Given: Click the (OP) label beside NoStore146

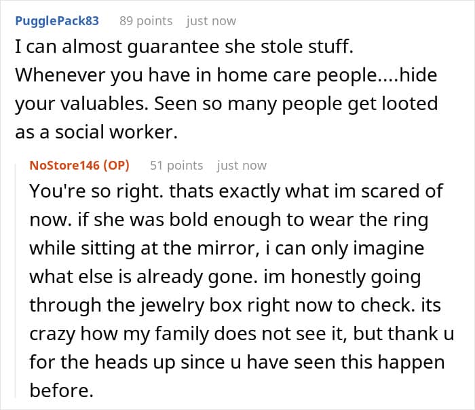Looking at the screenshot, I should tap(114, 165).
